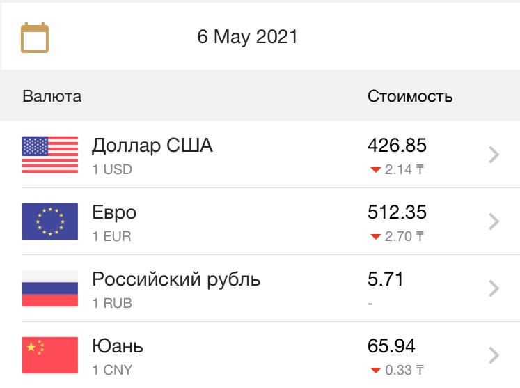Screen dimensions: 520x388
Task: Select the 6 May 2021 date label
Action: click(x=247, y=37)
